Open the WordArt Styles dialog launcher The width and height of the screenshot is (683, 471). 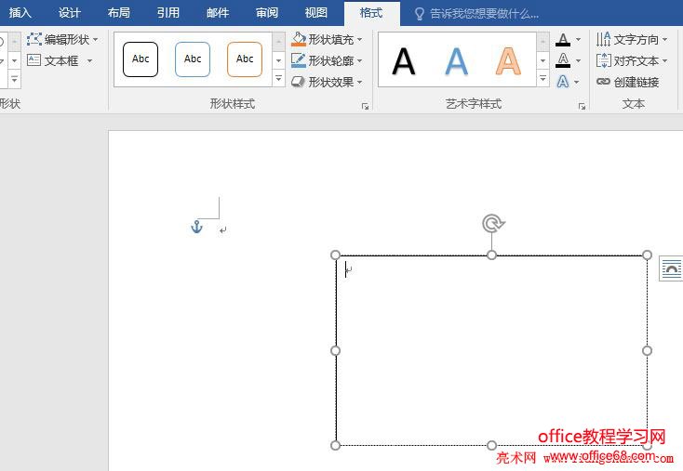(582, 107)
